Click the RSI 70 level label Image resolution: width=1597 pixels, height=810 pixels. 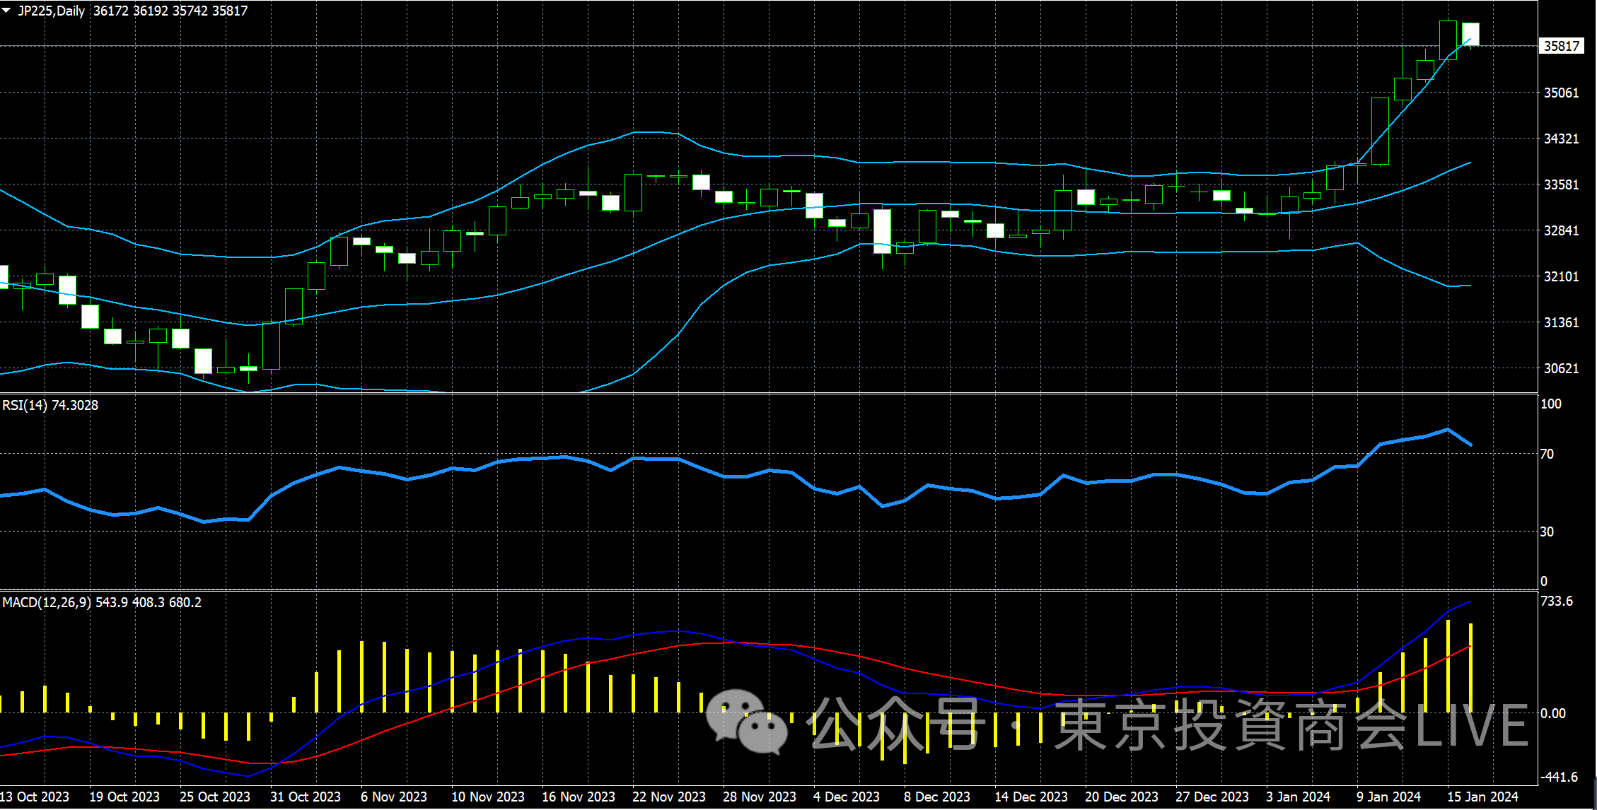click(x=1547, y=454)
